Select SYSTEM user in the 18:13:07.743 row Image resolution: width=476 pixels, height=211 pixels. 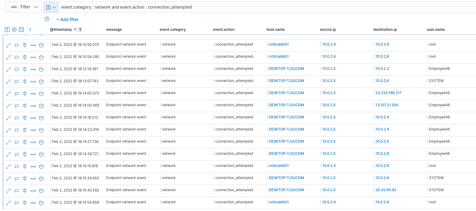tap(436, 81)
